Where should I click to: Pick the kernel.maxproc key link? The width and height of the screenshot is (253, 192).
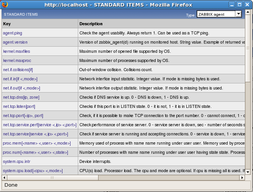click(17, 60)
